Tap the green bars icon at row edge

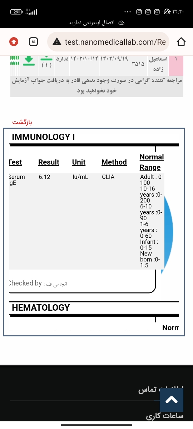click(15, 60)
